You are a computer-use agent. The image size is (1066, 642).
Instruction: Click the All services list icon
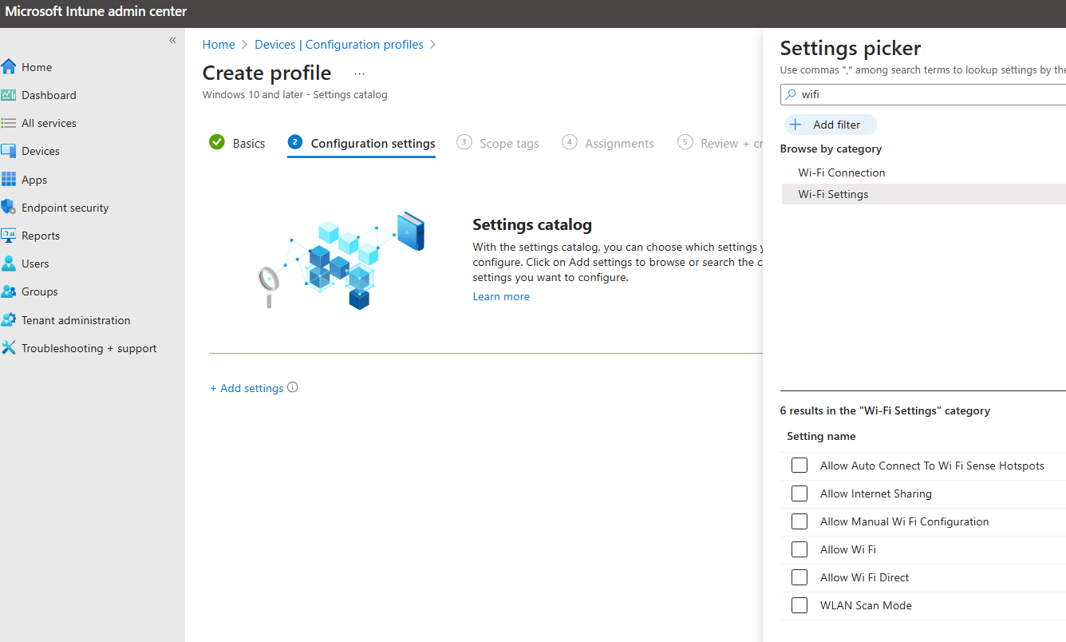coord(9,123)
